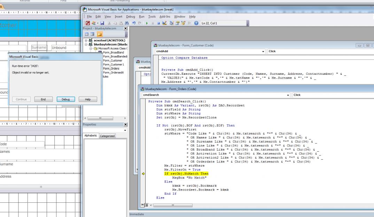This screenshot has width=374, height=217.
Task: Open the Edit menu
Action: [98, 16]
